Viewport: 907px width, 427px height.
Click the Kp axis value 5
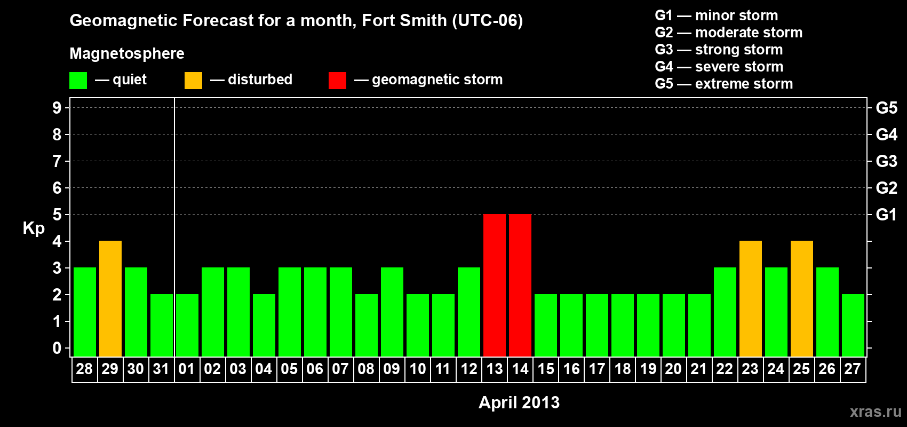57,215
